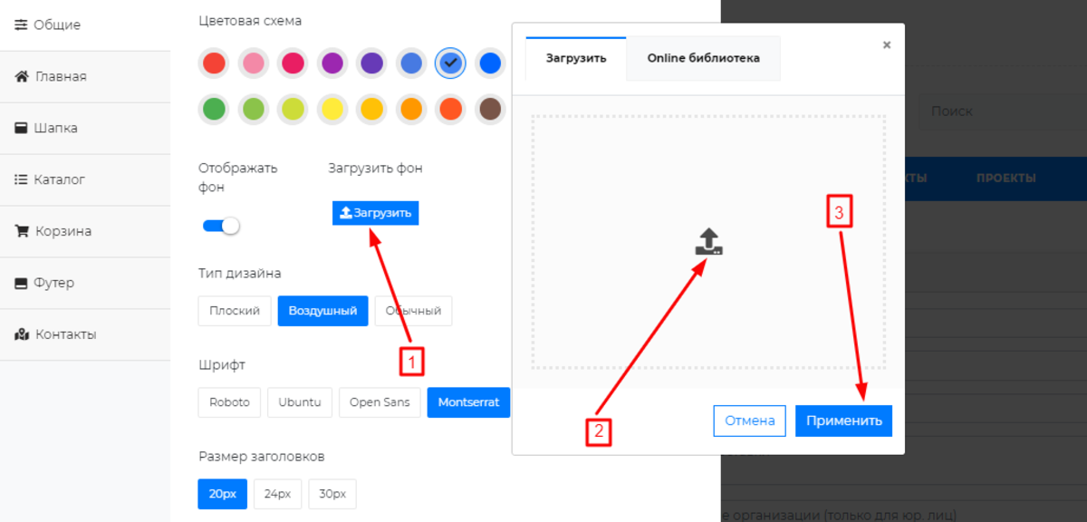The image size is (1087, 522).
Task: Click the sliders icon next to Общие
Action: coord(22,24)
